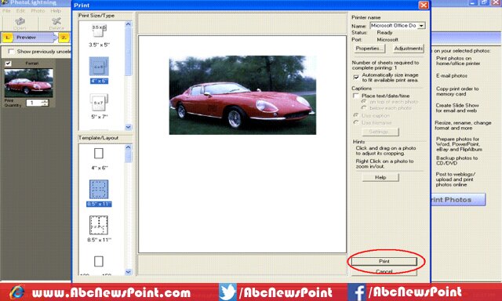Open the File menu
502x301 pixels.
pyautogui.click(x=6, y=10)
